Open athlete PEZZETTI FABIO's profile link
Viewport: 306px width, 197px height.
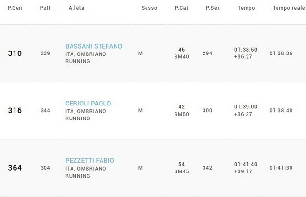point(89,160)
